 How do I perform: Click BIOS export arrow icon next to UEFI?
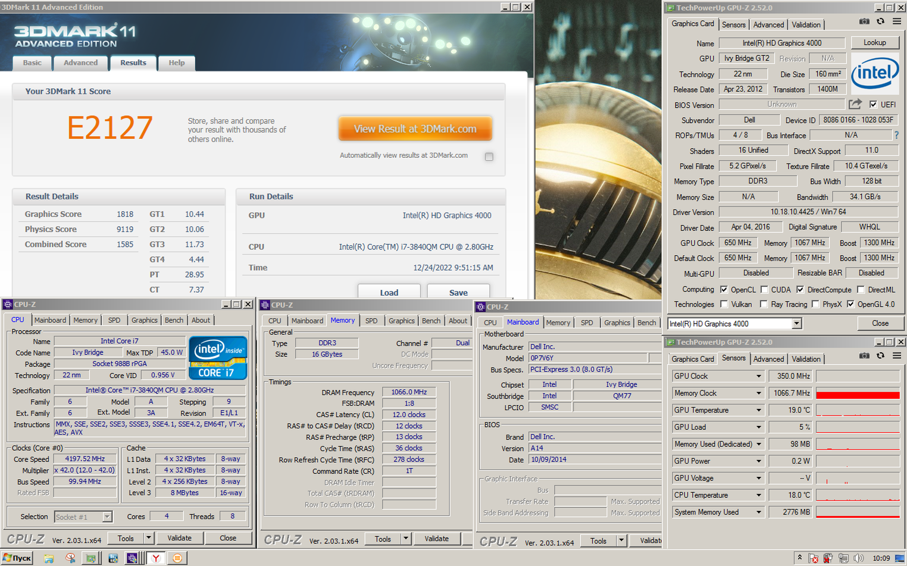[x=855, y=104]
